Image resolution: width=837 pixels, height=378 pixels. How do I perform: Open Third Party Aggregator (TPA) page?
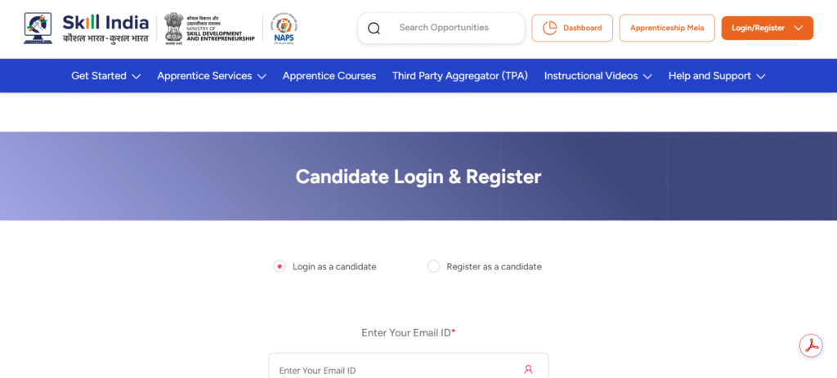pos(459,76)
